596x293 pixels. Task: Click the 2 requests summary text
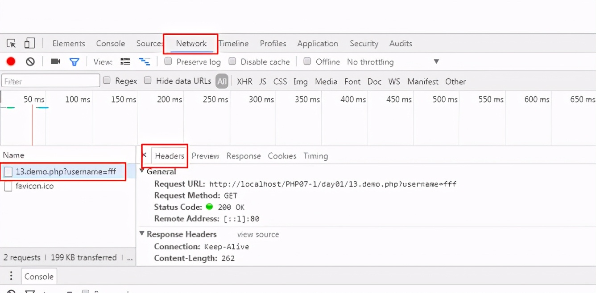pyautogui.click(x=22, y=257)
